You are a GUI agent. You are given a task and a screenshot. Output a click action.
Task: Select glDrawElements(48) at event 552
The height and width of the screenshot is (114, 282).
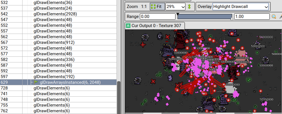(53, 25)
